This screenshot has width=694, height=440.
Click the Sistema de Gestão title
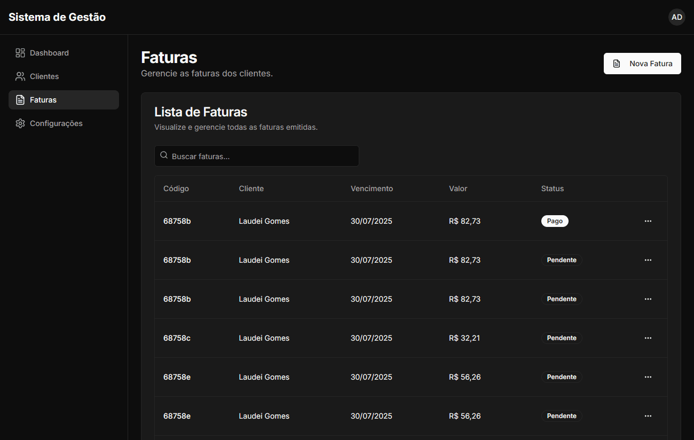(57, 17)
